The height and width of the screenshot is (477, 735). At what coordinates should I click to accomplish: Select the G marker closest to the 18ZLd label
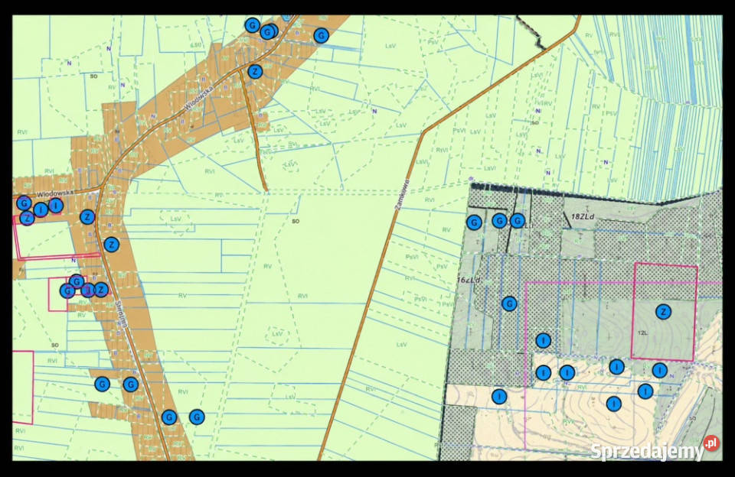tap(517, 220)
